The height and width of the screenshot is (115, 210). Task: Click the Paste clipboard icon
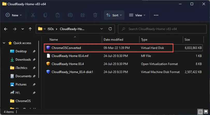tap(58, 15)
